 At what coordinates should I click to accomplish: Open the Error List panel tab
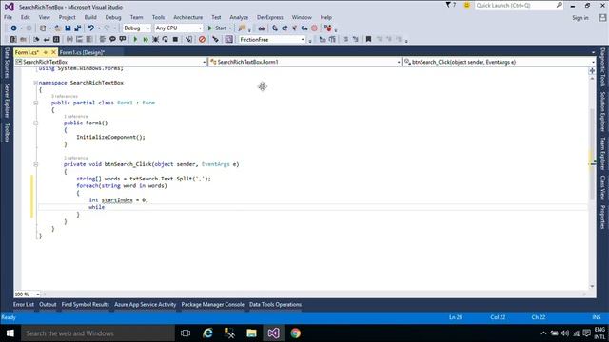pos(24,305)
